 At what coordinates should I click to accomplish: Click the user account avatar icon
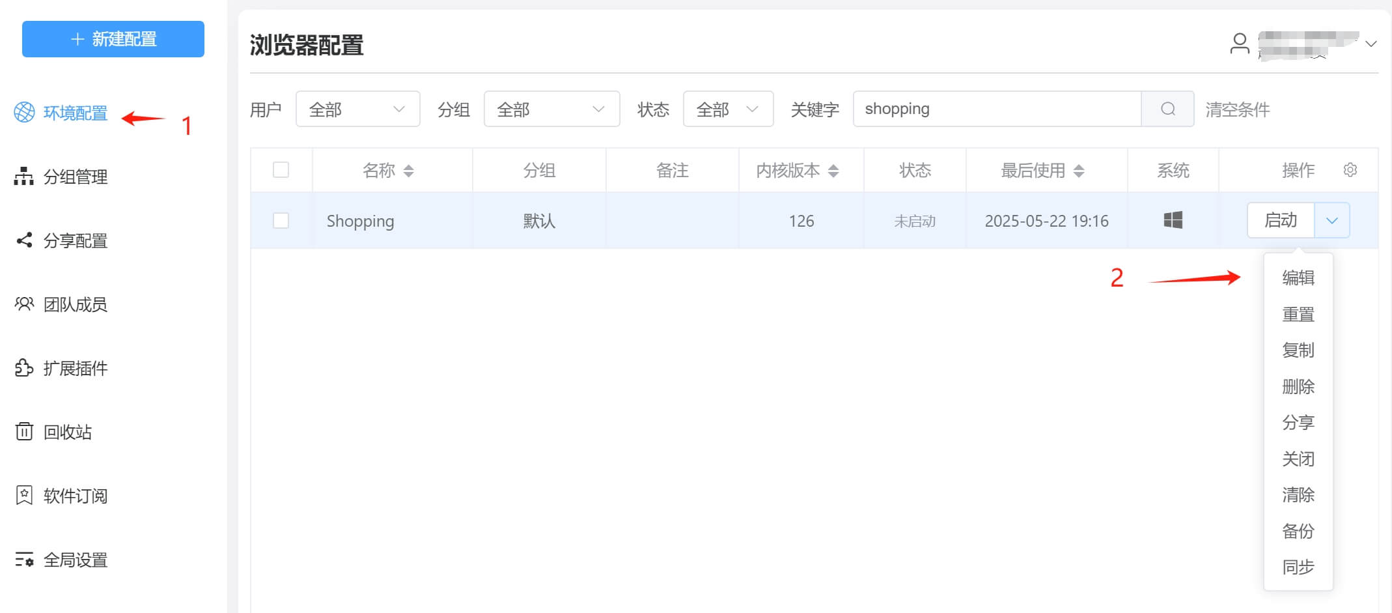click(x=1239, y=44)
